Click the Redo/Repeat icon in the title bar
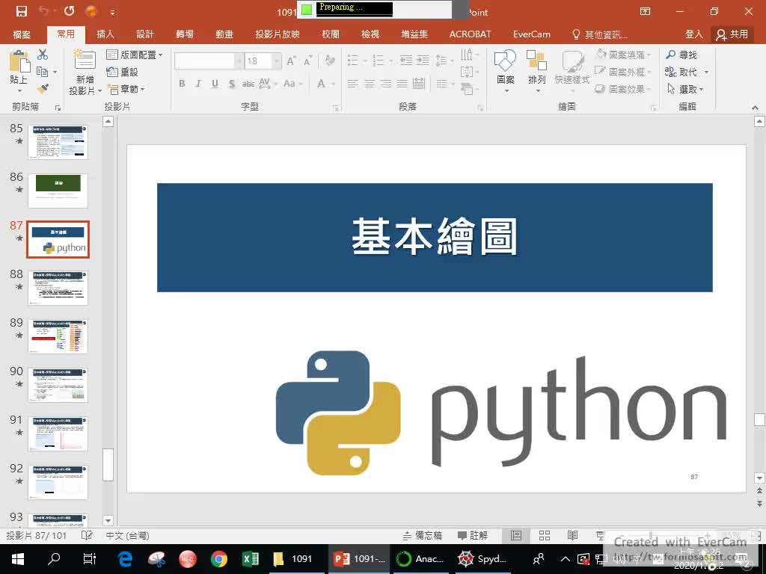 69,11
